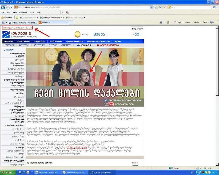Open the View menu in menu bar
The image size is (219, 175).
(x=15, y=13)
